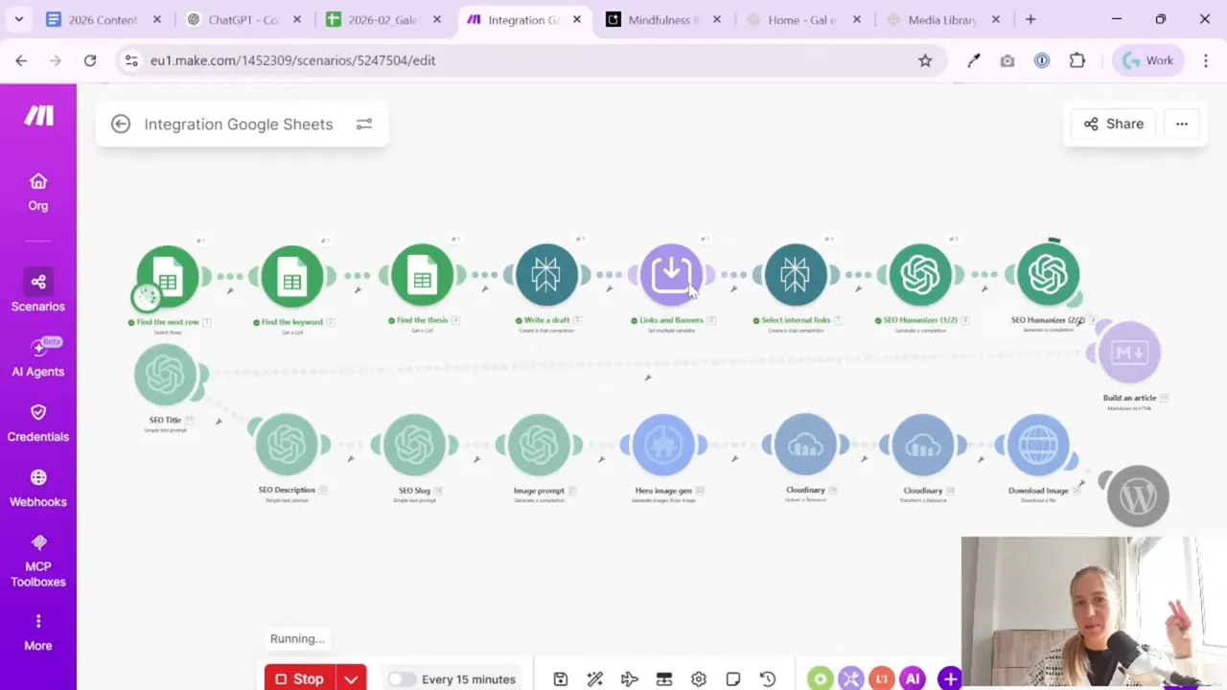Image resolution: width=1227 pixels, height=690 pixels.
Task: Open scenario settings gear icon
Action: tap(699, 678)
